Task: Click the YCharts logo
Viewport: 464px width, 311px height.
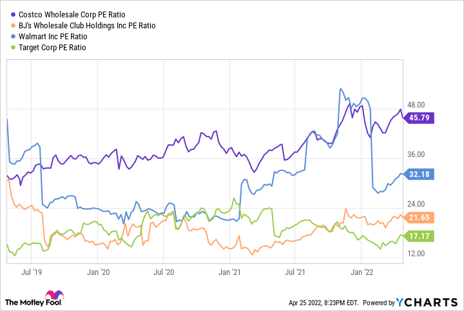Action: (x=427, y=301)
